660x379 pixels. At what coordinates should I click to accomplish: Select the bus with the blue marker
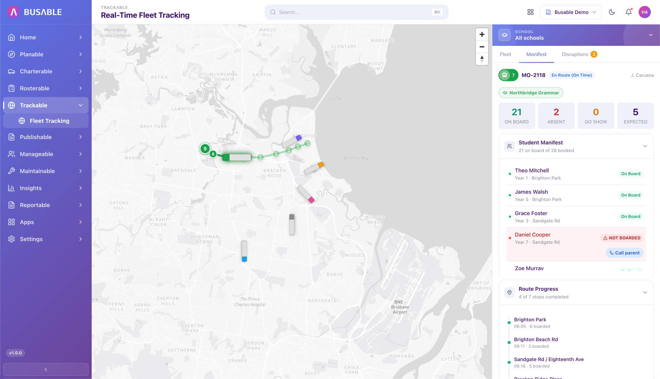click(244, 251)
